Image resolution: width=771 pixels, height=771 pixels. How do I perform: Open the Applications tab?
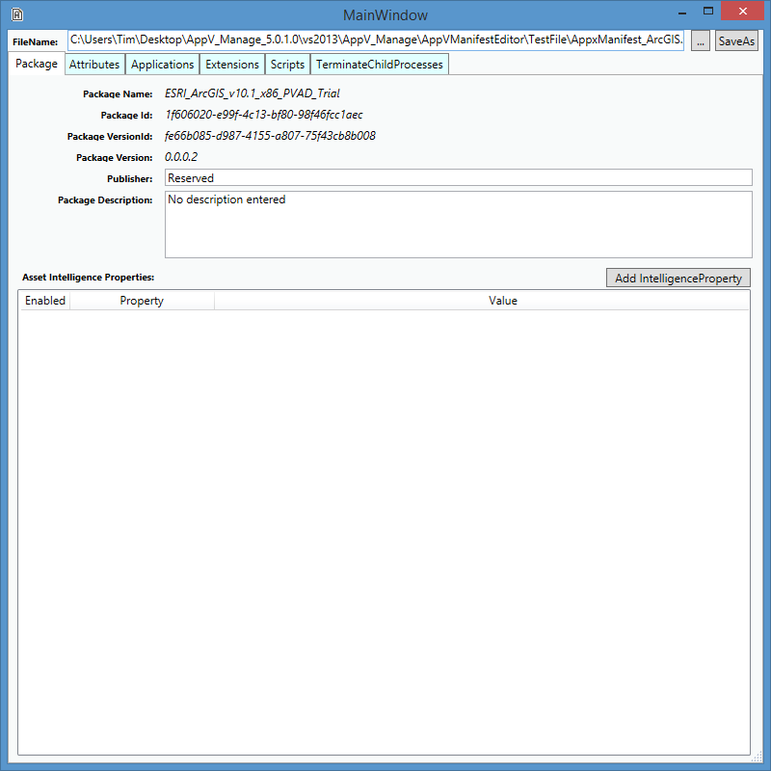(x=162, y=65)
